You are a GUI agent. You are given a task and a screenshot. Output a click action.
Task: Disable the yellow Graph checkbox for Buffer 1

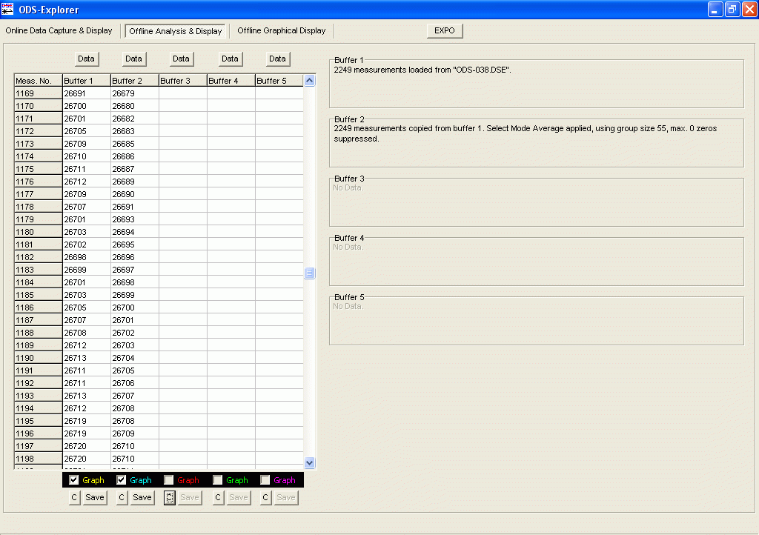[73, 479]
